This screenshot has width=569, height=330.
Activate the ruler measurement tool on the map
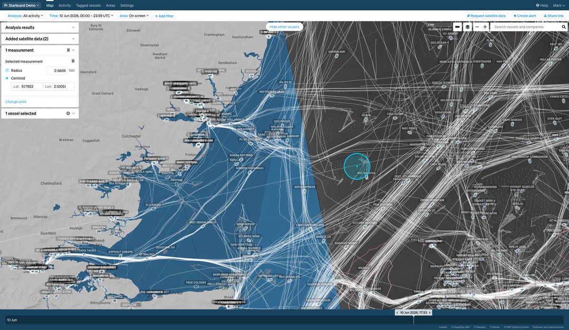457,27
